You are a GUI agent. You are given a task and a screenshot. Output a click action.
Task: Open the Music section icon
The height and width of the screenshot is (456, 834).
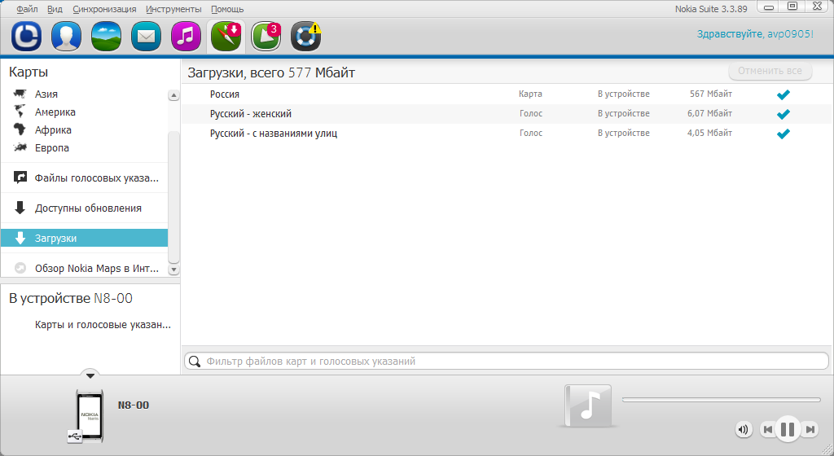(186, 37)
